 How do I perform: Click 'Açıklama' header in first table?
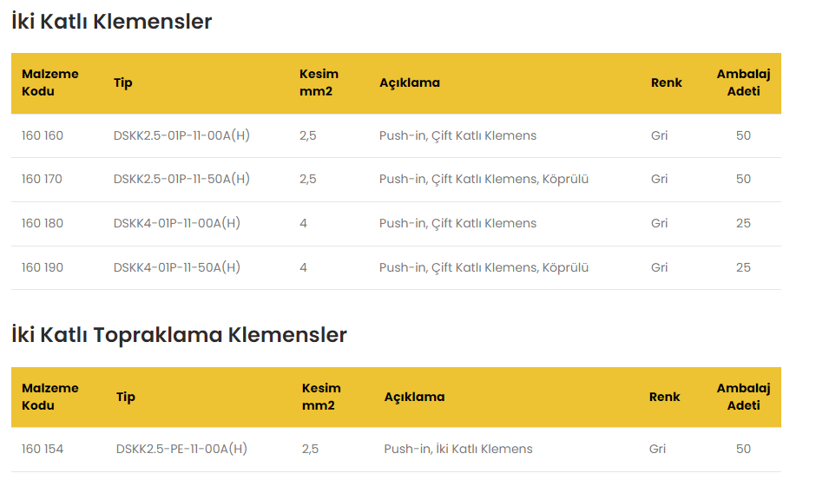409,82
